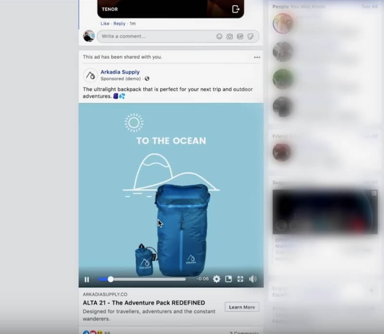Image resolution: width=384 pixels, height=334 pixels.
Task: Click the Tenor share icon on GIF
Action: (x=236, y=9)
